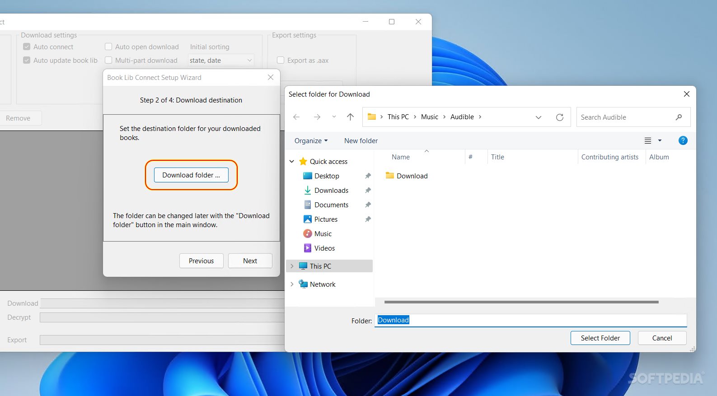This screenshot has width=717, height=396.
Task: Refresh the Audible folder view
Action: (x=560, y=117)
